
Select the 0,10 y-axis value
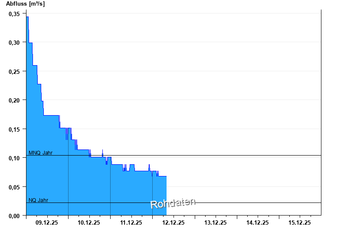click(14, 158)
